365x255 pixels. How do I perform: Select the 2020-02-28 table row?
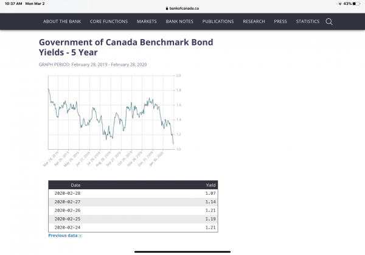[x=132, y=193]
